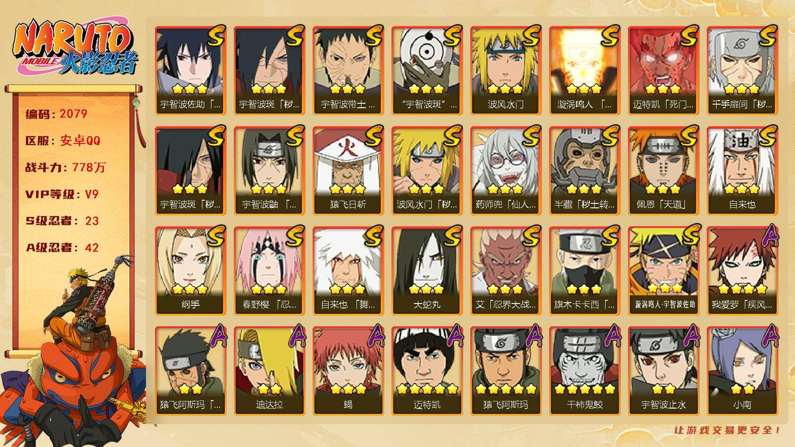
Task: Open the 干柿鬼鲛 ninja card
Action: click(584, 371)
